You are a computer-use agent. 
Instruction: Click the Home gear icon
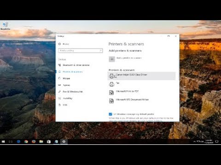59,44
